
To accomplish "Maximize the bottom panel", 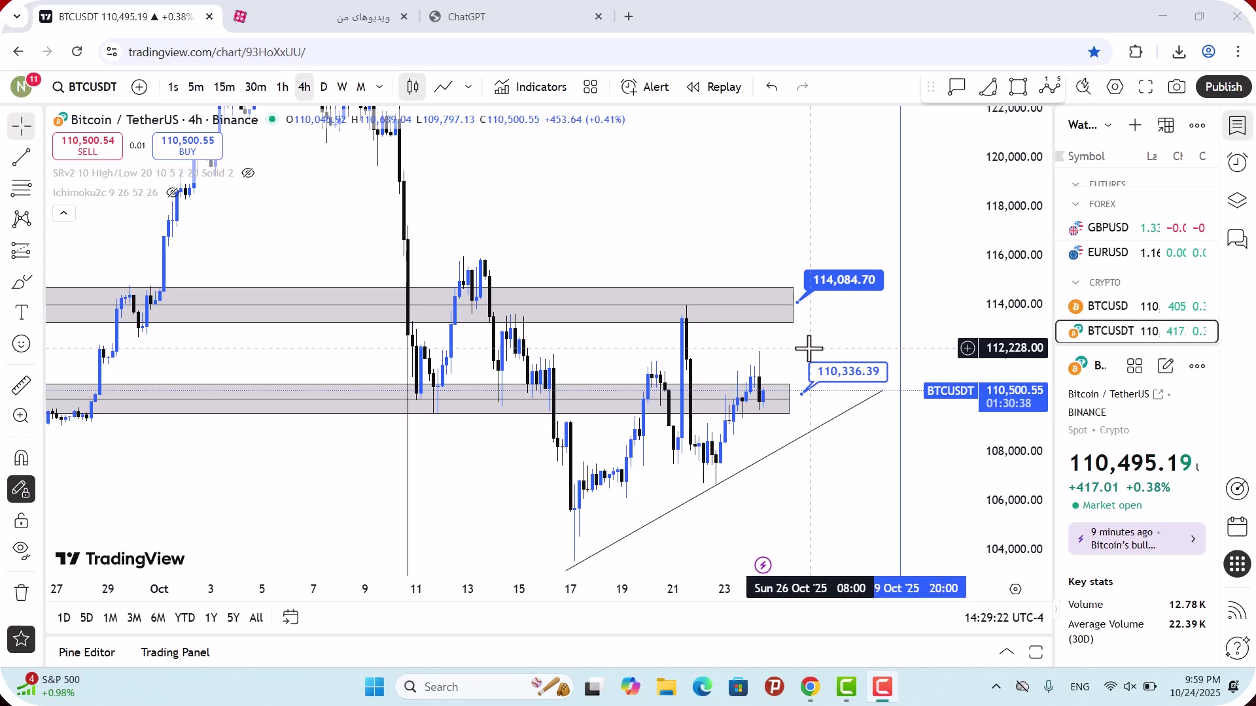I will point(1036,652).
